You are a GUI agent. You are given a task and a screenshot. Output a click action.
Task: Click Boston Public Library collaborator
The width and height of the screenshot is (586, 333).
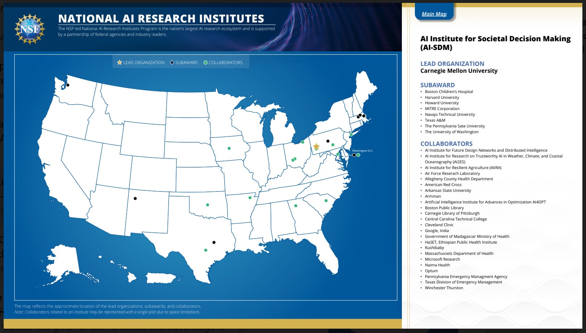tap(444, 208)
